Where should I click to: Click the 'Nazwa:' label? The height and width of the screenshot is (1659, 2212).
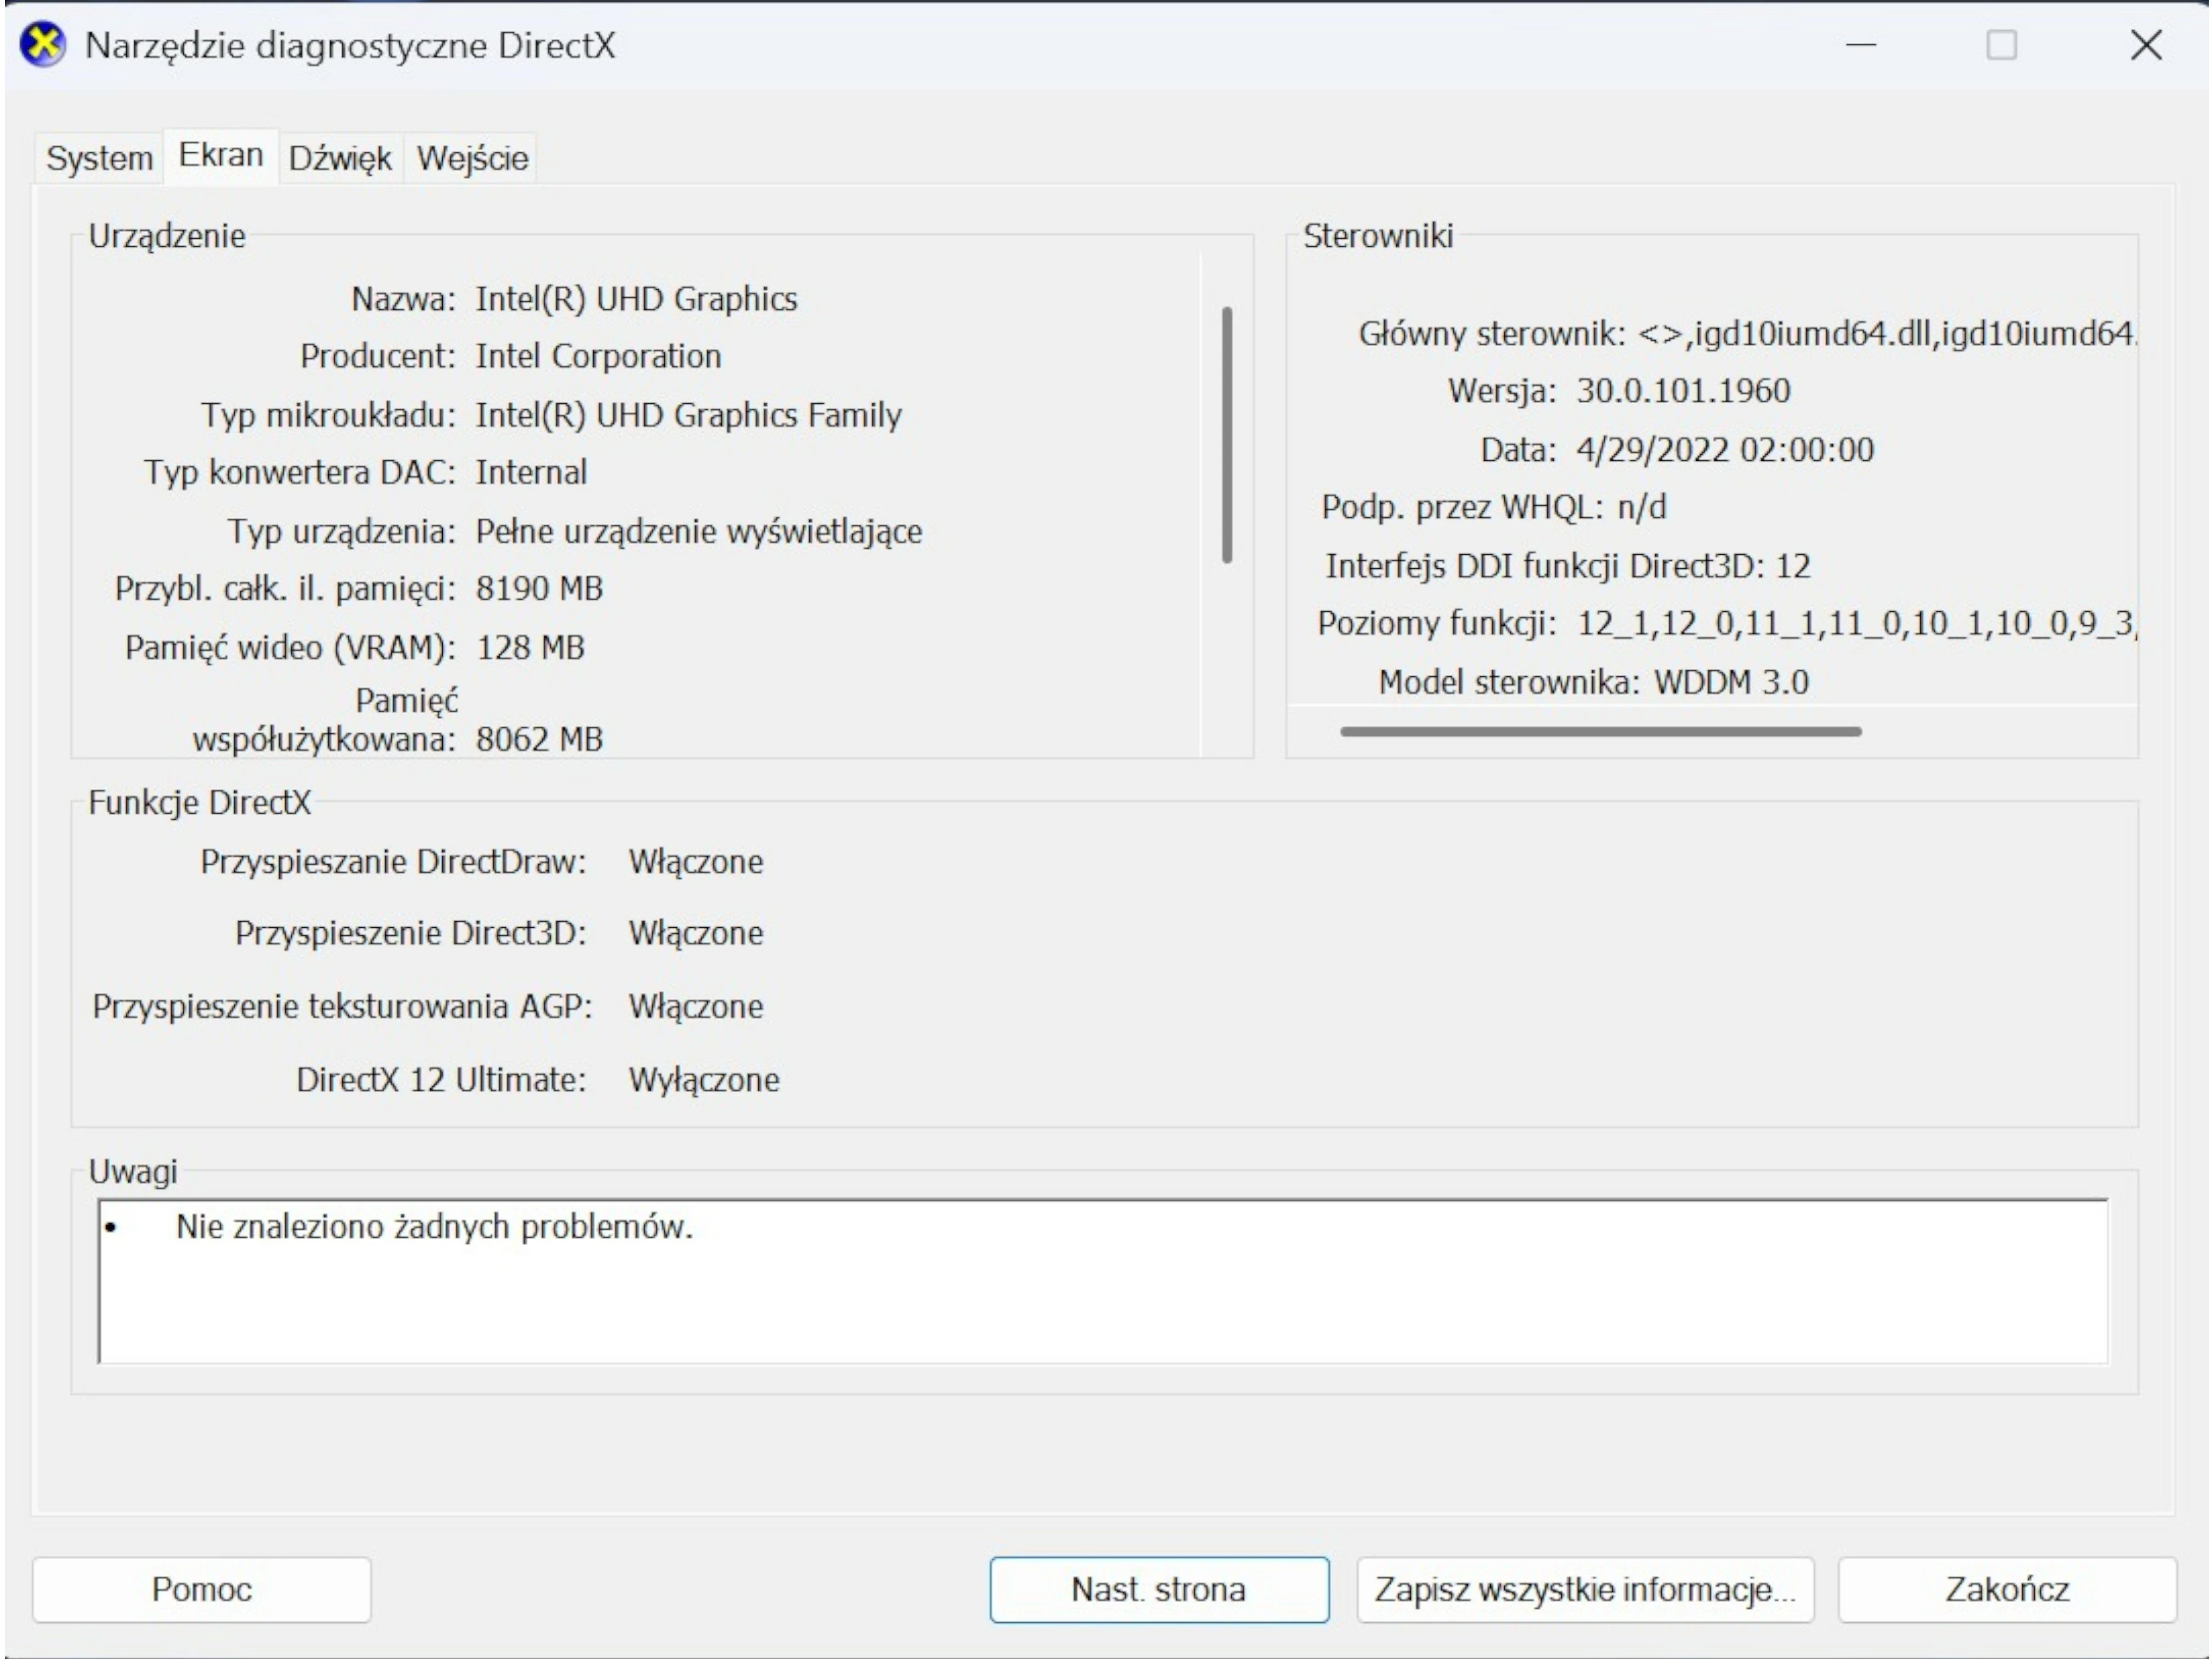[x=403, y=299]
